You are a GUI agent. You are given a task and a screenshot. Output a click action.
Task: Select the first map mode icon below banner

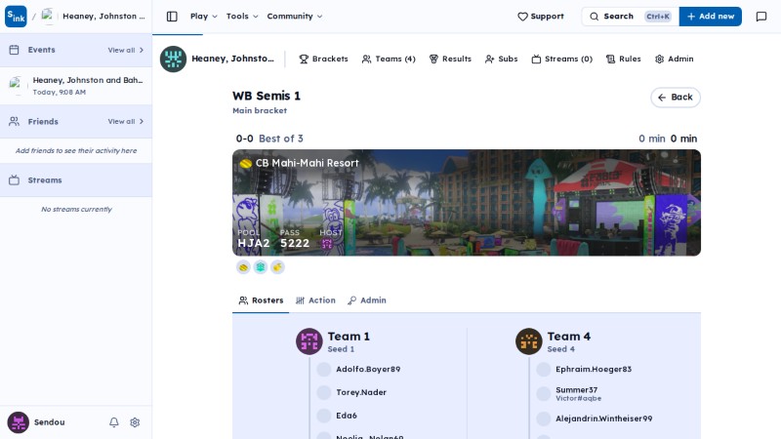[x=243, y=267]
